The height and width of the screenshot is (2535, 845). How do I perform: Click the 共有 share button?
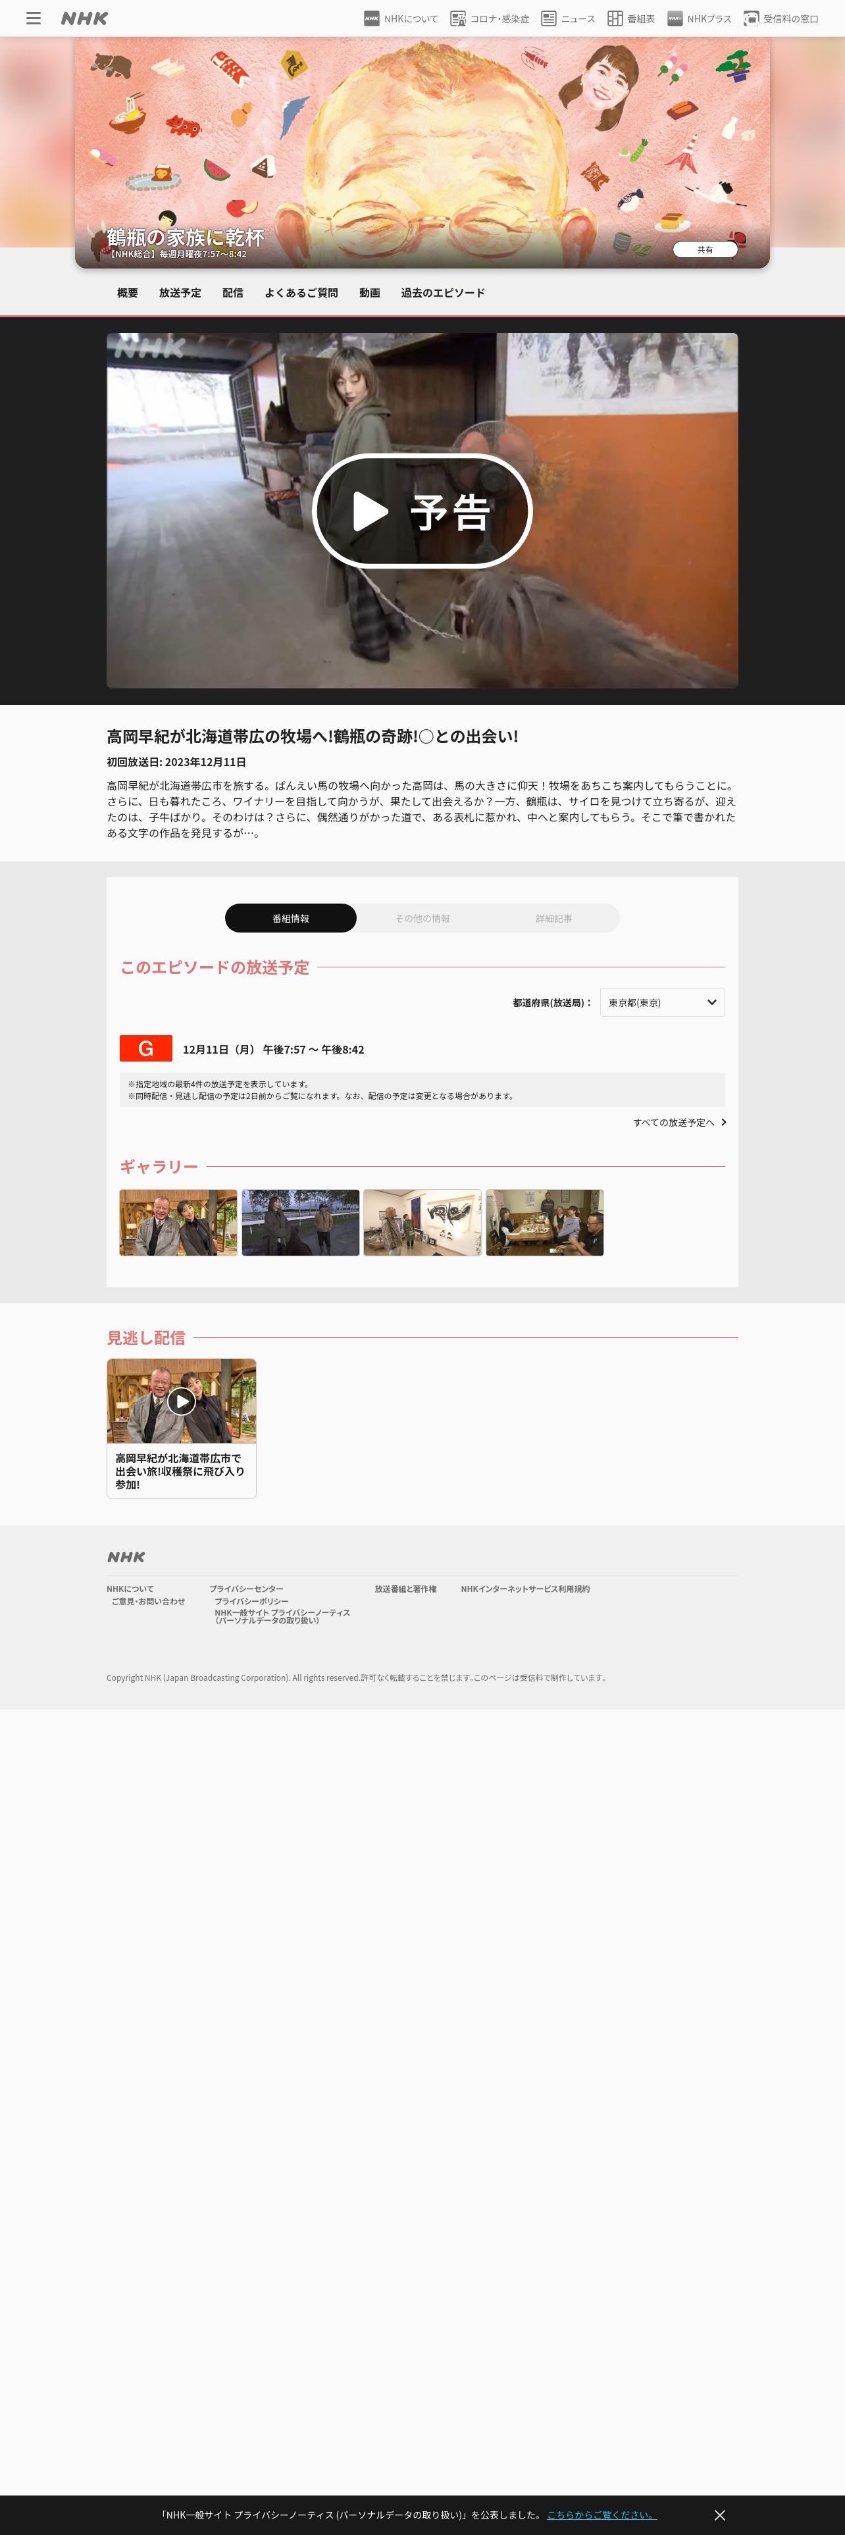(705, 250)
